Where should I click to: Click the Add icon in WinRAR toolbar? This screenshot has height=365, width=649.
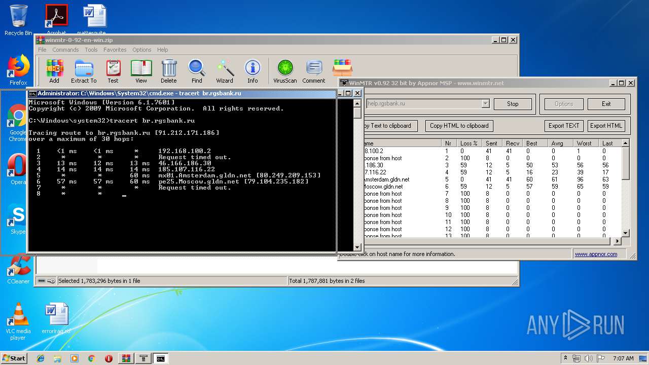pyautogui.click(x=54, y=71)
